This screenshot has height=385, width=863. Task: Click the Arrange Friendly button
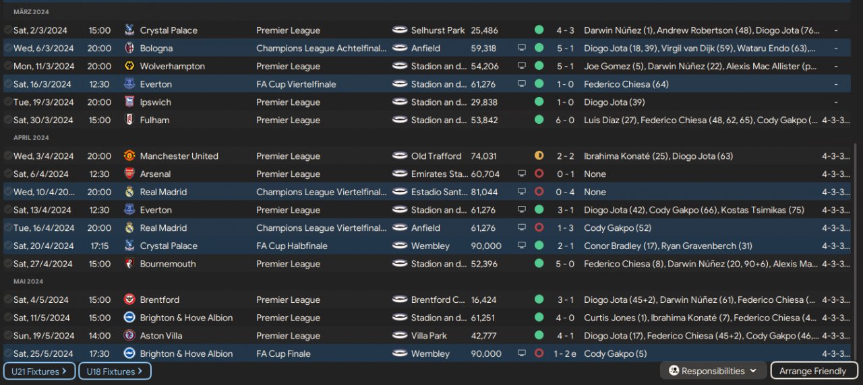click(x=812, y=371)
